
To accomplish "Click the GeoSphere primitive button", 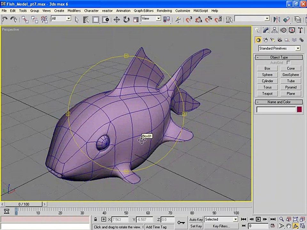I will 291,75.
